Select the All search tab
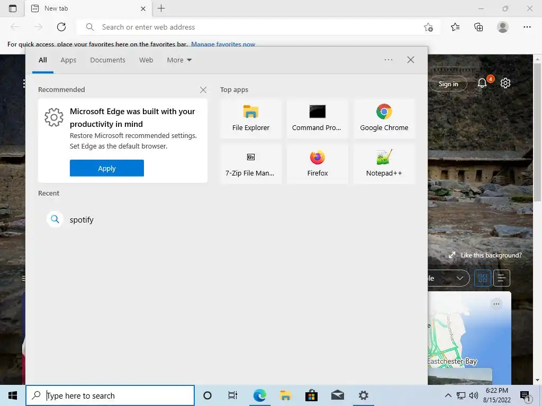The height and width of the screenshot is (406, 542). pos(43,60)
